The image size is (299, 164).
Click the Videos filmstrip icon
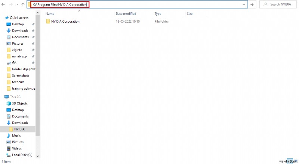click(x=9, y=148)
